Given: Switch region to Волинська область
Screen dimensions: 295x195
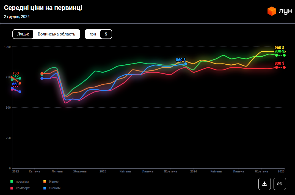Looking at the screenshot, I should [x=56, y=34].
